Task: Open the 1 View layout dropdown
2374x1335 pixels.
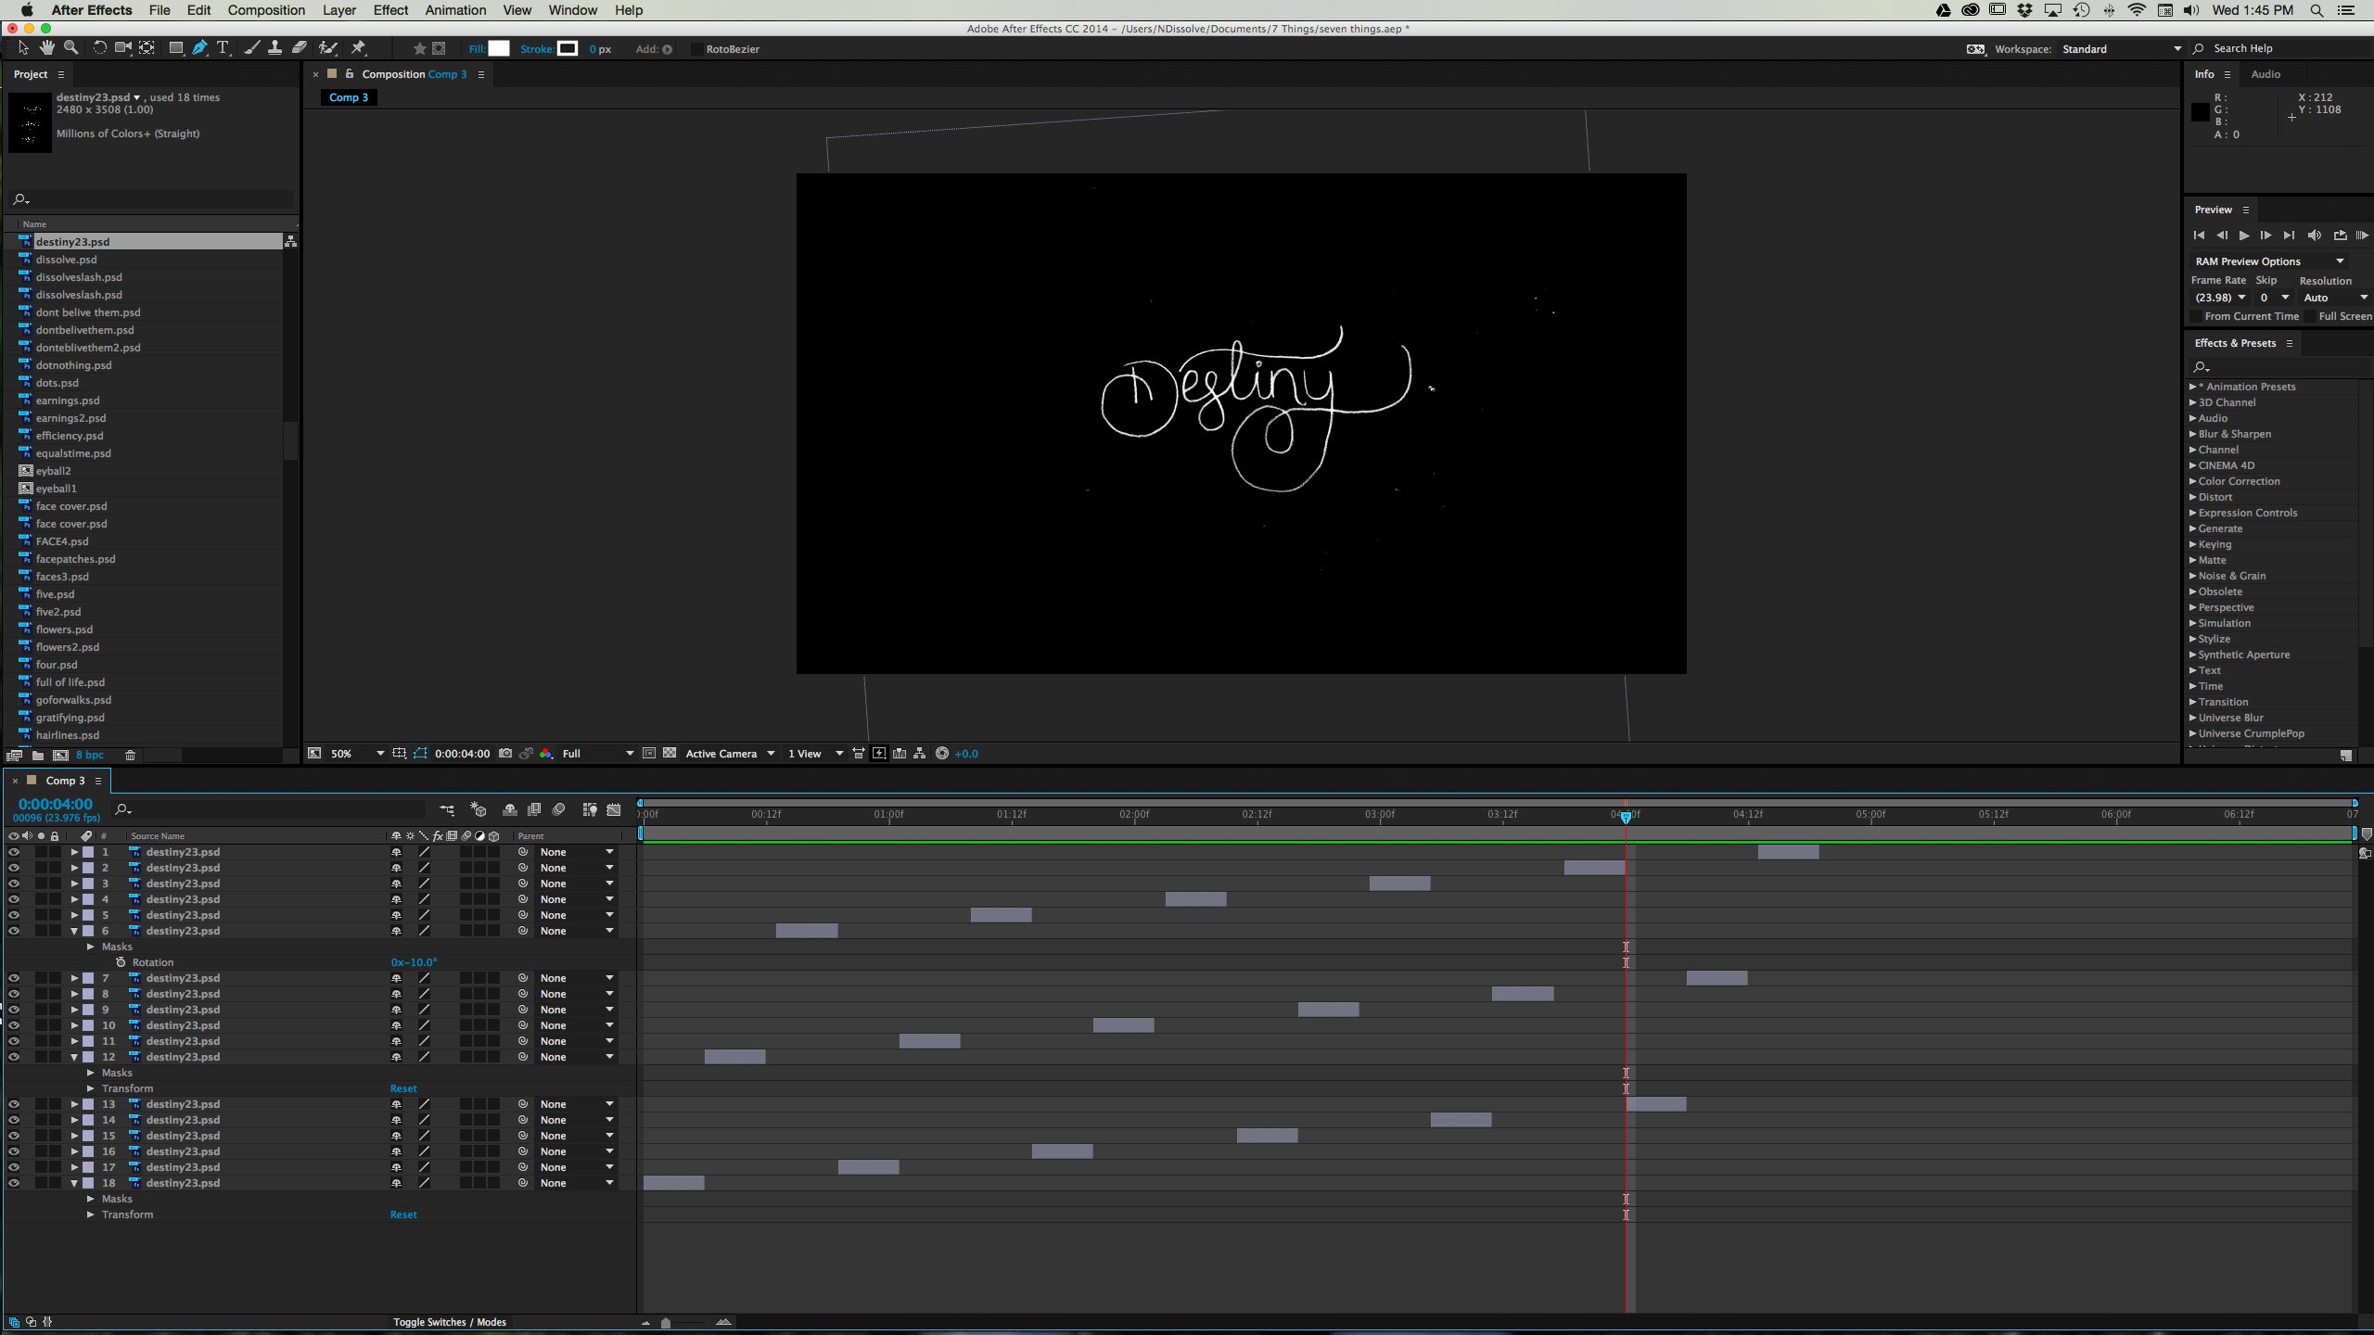Action: [x=815, y=754]
